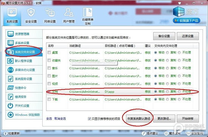Screen dimensions: 208x137
Task: Select 移动 radio for 文档 row
Action: [x=155, y=92]
